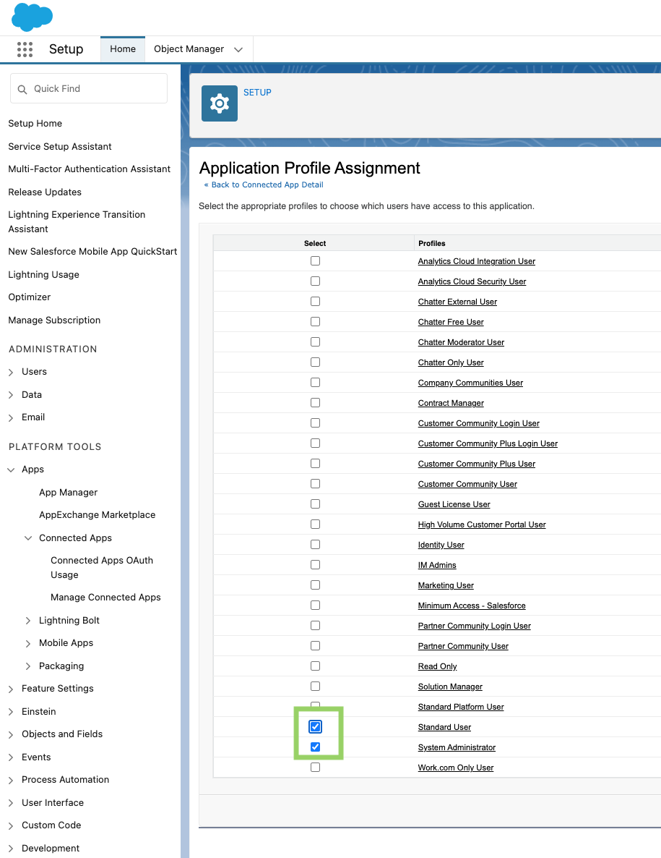Open the System Administrator profile link
Viewport: 661px width, 858px height.
[x=457, y=747]
